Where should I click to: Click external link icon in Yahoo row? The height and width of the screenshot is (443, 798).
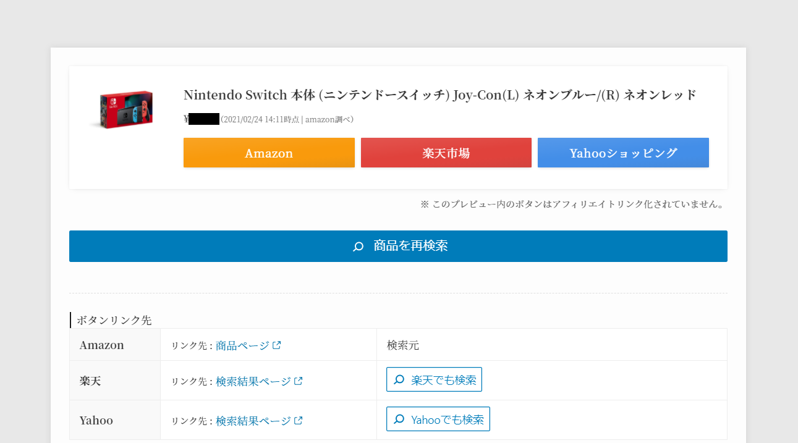tap(299, 421)
